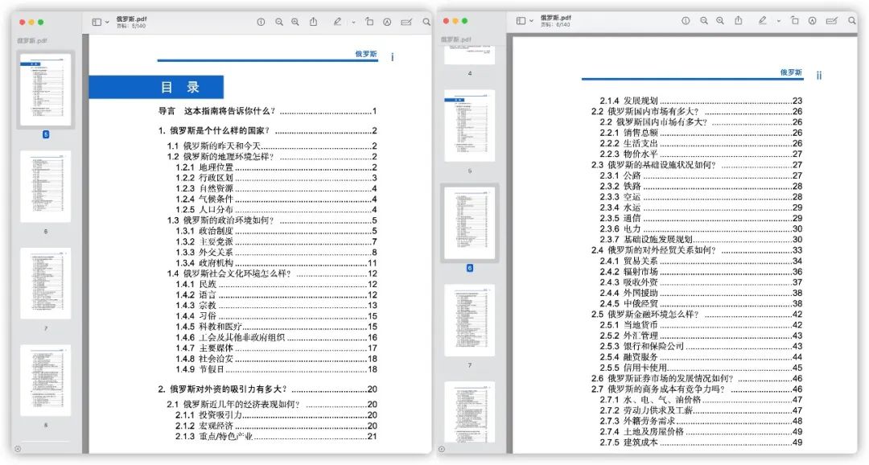Open form filling tool in right window
The height and width of the screenshot is (465, 869).
point(832,20)
